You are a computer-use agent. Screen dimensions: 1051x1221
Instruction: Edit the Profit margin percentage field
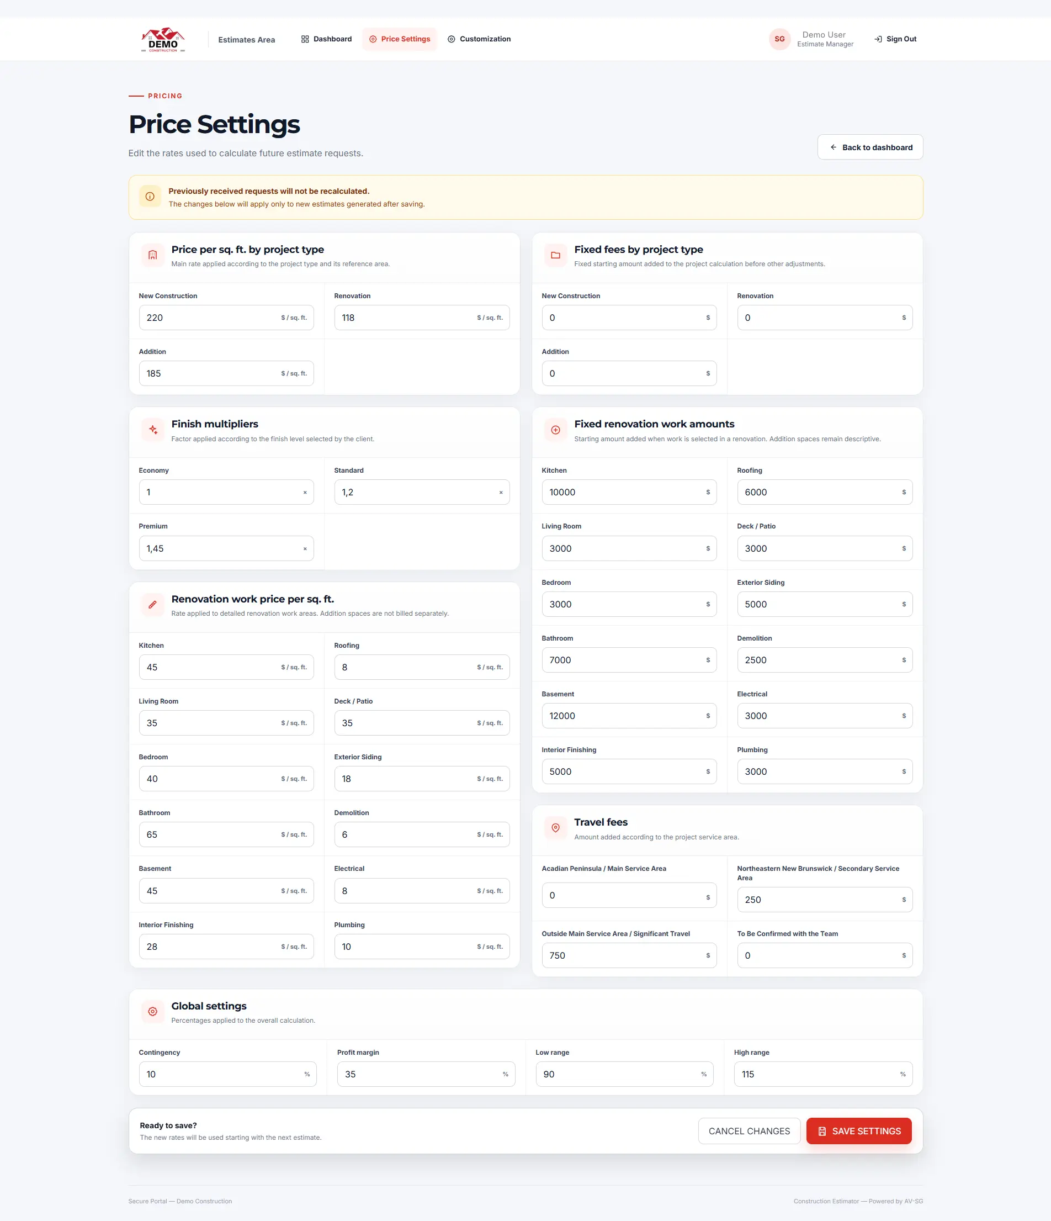pos(426,1074)
